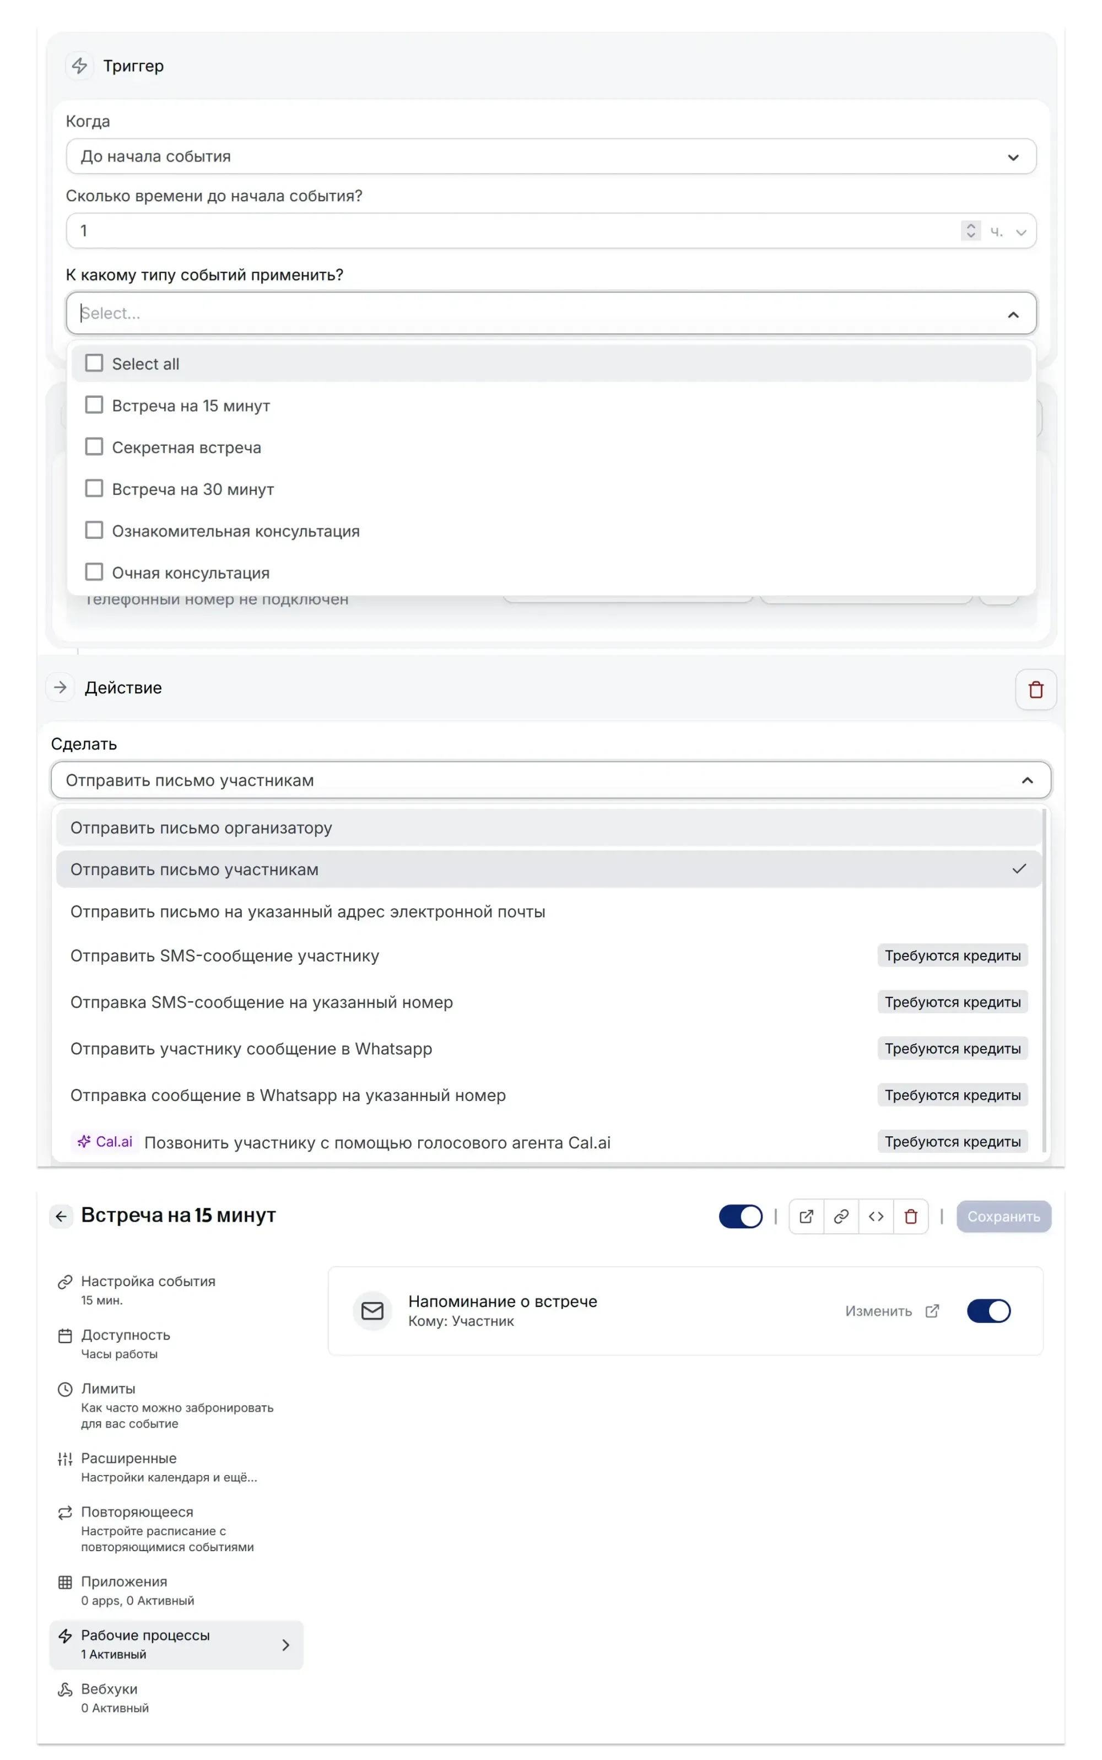Click the envelope icon of Напоминание о встрече

[x=372, y=1311]
